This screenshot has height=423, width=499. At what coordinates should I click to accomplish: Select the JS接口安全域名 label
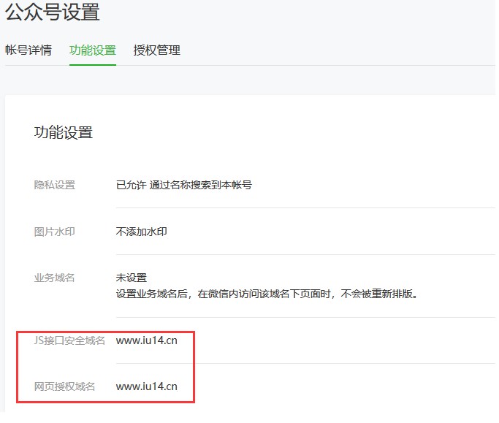pos(70,340)
